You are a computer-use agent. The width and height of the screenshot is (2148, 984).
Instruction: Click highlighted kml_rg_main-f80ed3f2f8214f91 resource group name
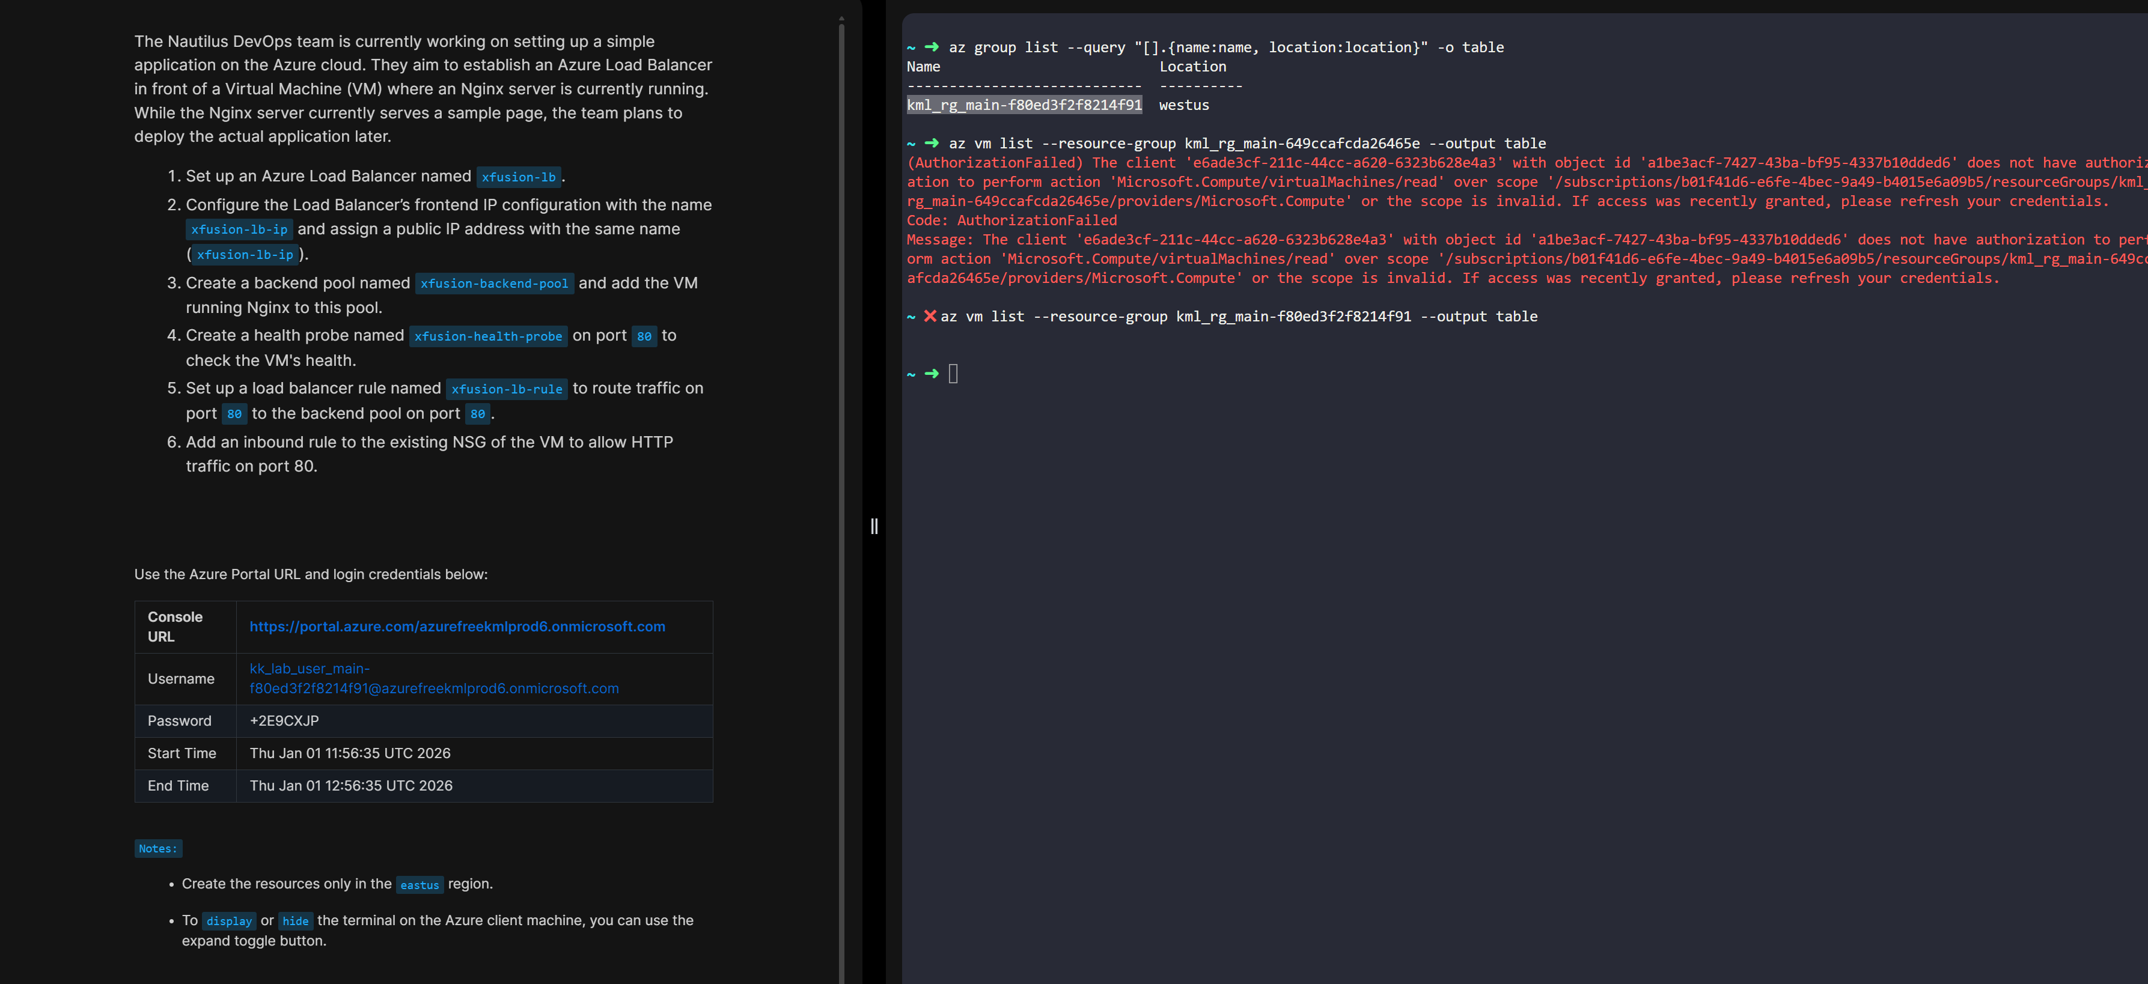tap(1024, 105)
